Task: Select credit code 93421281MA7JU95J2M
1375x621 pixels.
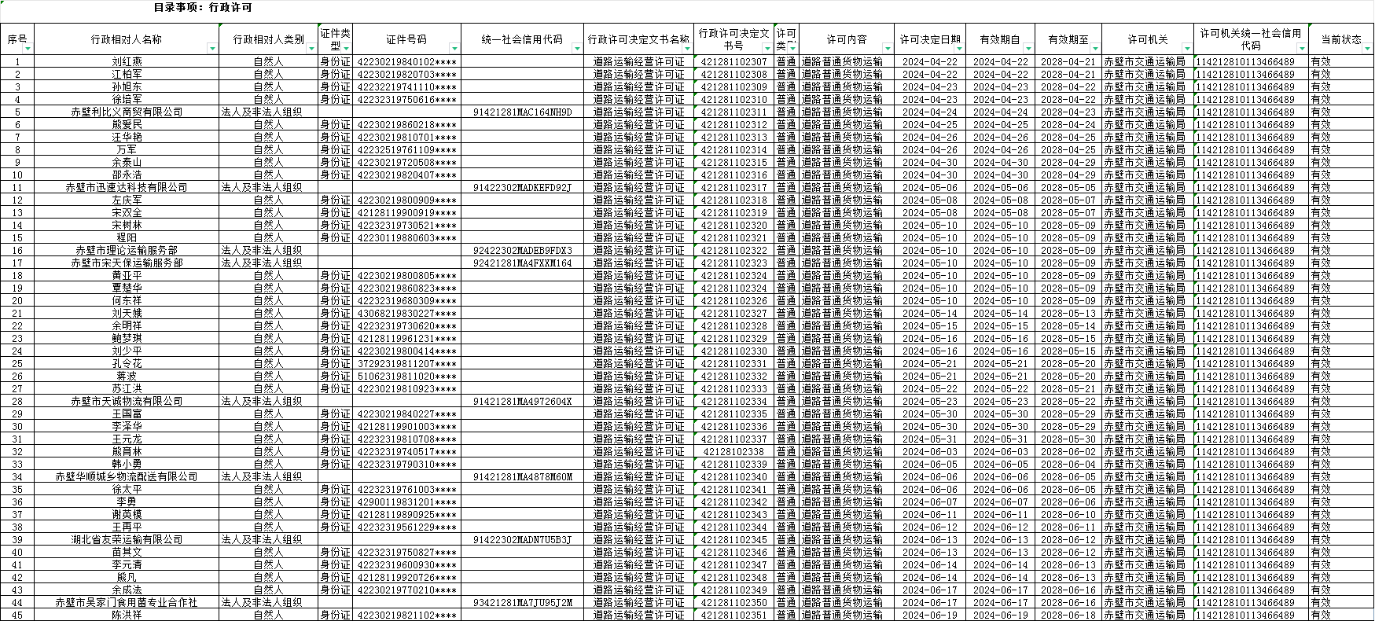Action: coord(523,602)
